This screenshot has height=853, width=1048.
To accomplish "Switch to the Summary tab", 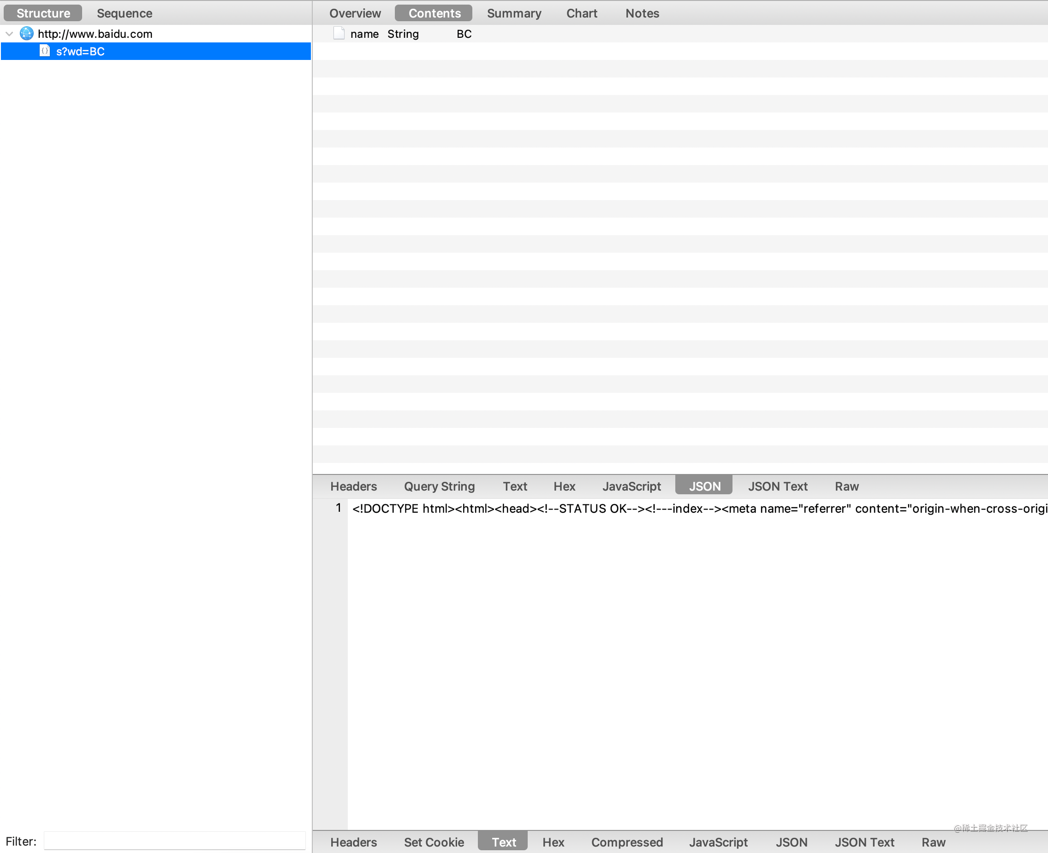I will click(514, 13).
